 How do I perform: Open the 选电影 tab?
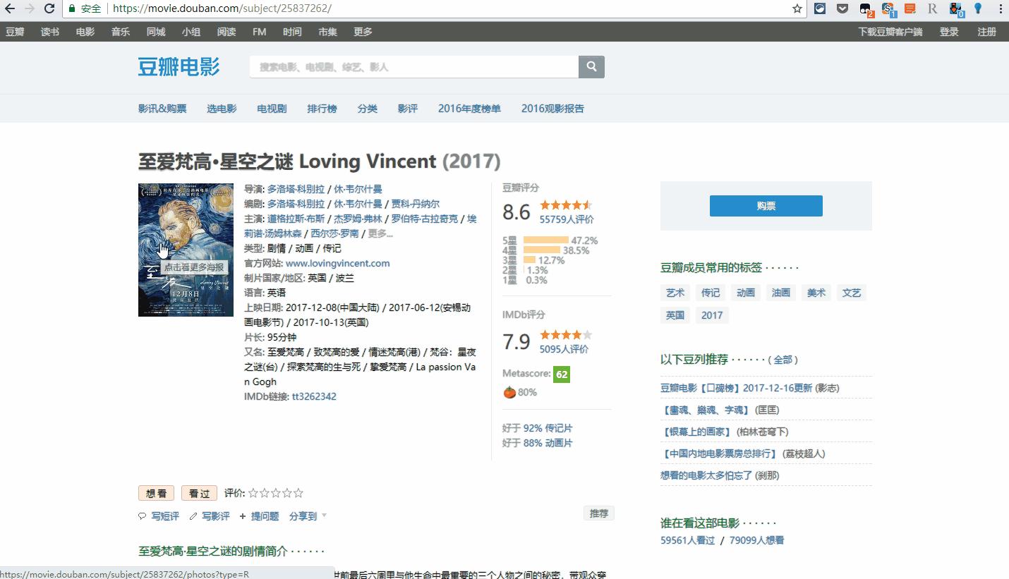[x=222, y=109]
